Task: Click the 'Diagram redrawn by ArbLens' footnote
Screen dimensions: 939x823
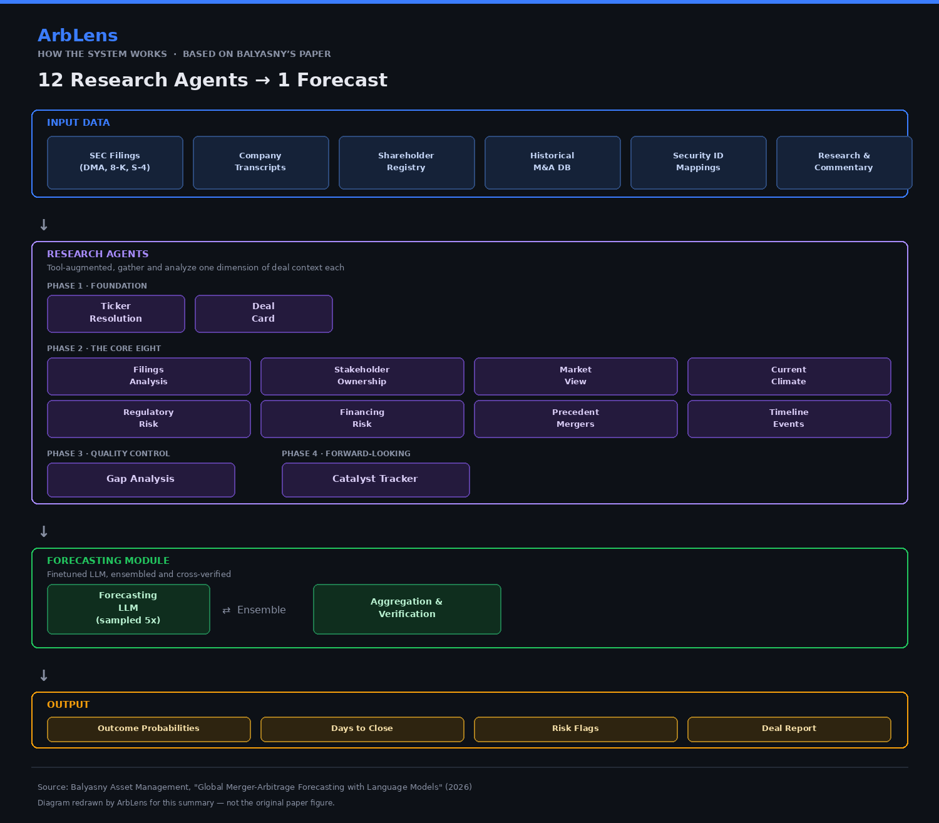Action: click(186, 803)
